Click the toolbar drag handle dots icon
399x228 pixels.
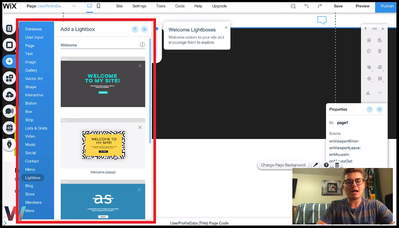375,29
